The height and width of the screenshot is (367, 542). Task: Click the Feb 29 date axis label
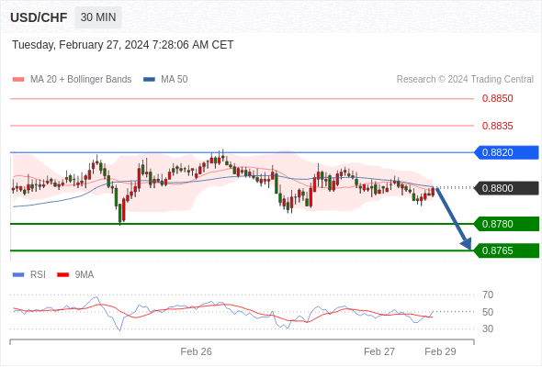[x=440, y=351]
